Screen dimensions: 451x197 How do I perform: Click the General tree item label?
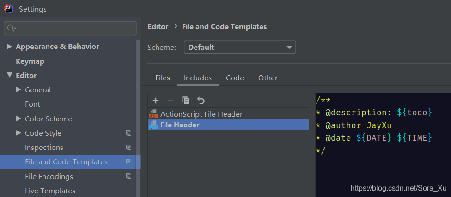coord(38,90)
